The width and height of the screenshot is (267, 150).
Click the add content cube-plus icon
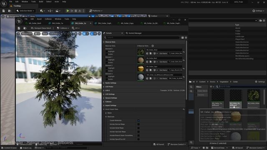click(42, 11)
